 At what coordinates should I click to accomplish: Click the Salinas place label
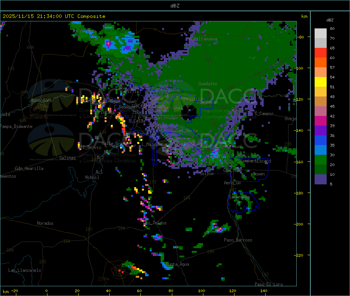[x=67, y=158]
